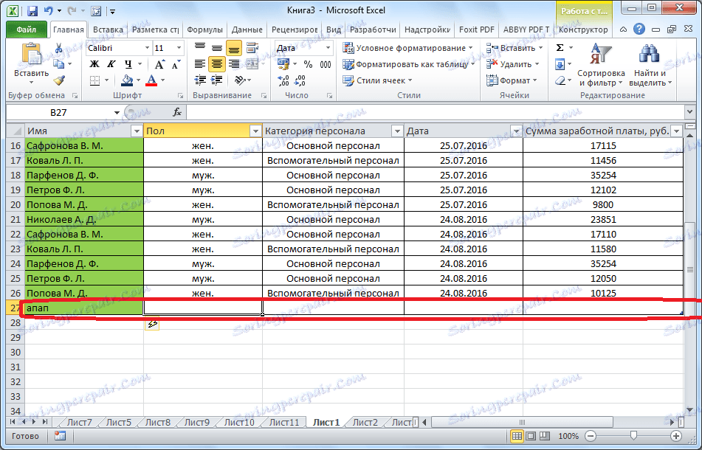Click Условное форматирование button
This screenshot has width=702, height=450.
408,48
